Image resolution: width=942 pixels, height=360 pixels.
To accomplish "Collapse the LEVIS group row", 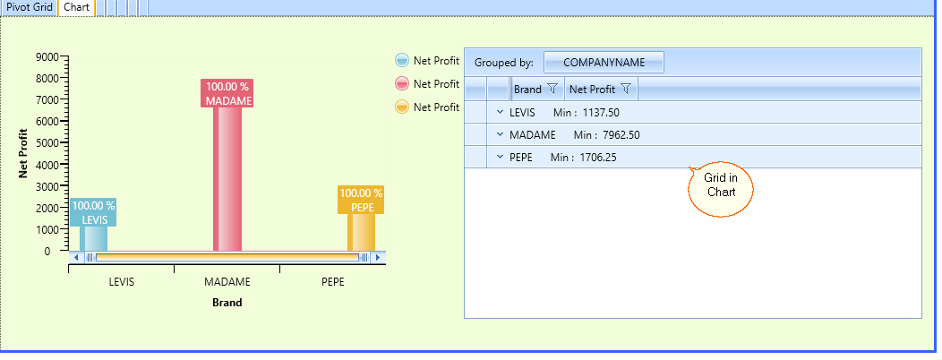I will pos(500,112).
